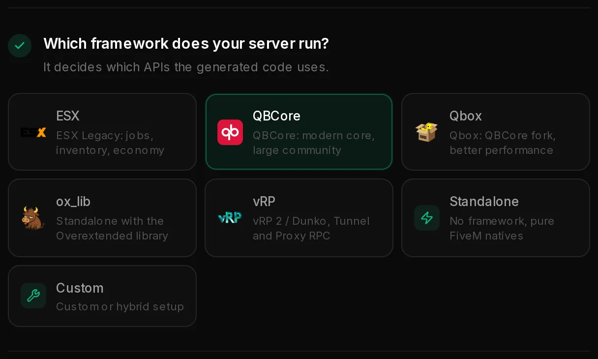Click "vRP 2 / Dunko, Tunnel and Proxy RPC" text

pyautogui.click(x=311, y=228)
